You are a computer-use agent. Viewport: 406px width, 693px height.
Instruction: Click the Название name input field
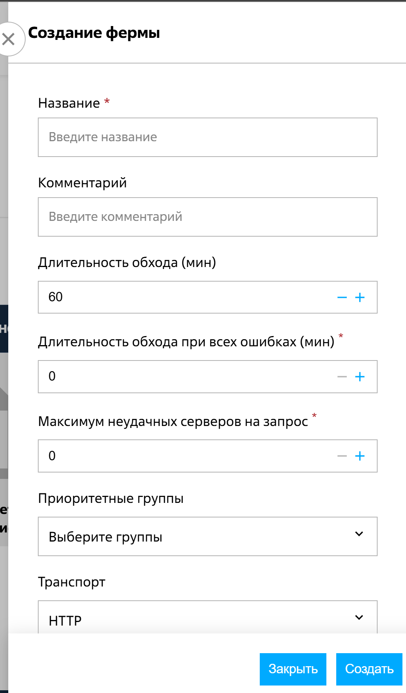[x=207, y=137]
